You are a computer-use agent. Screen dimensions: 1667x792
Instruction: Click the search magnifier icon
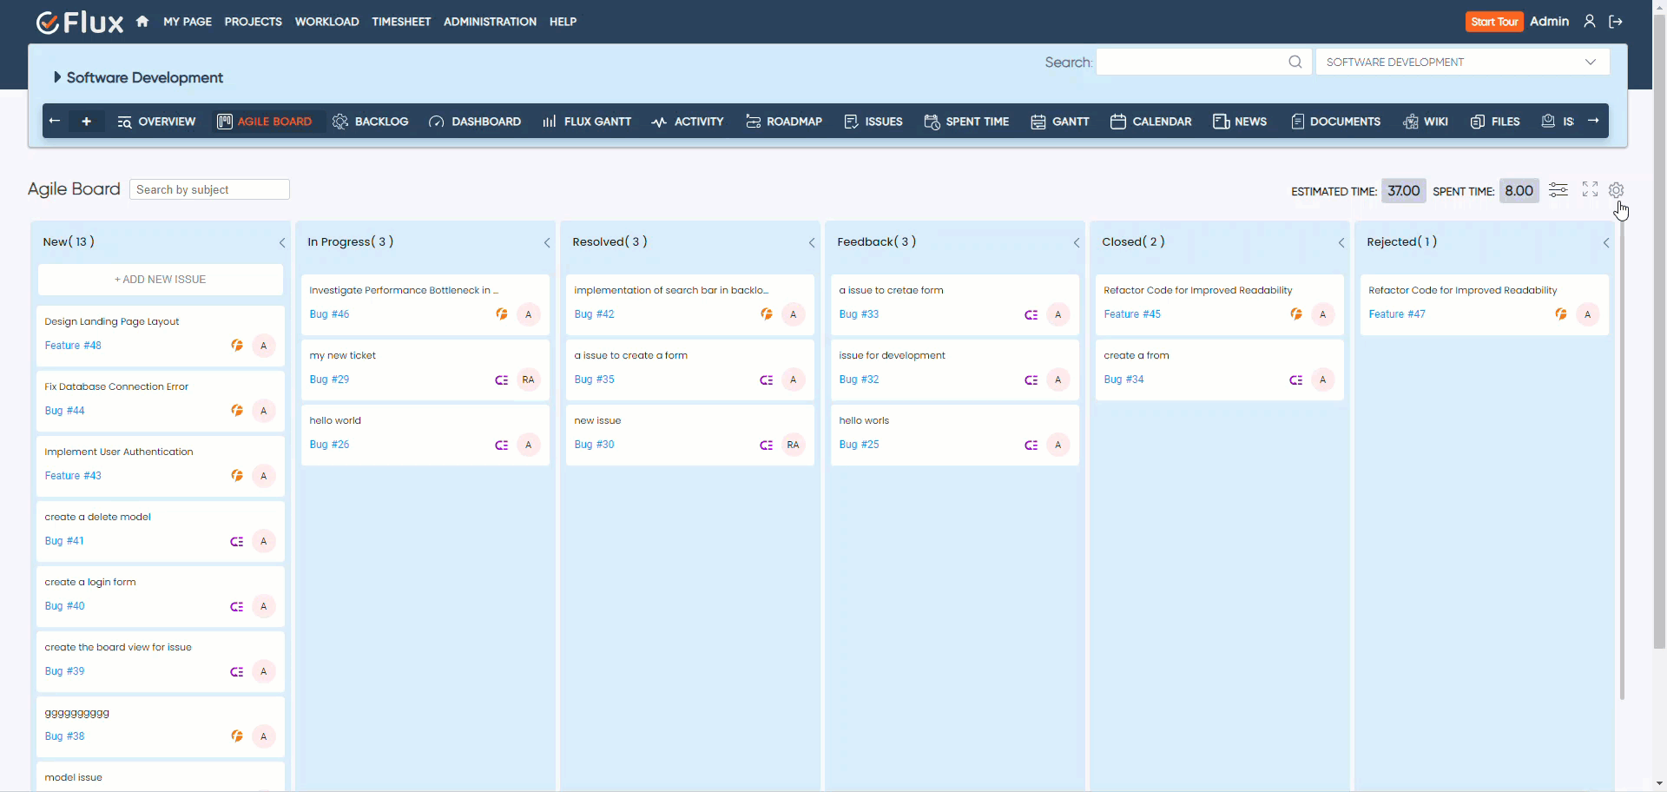click(x=1295, y=62)
